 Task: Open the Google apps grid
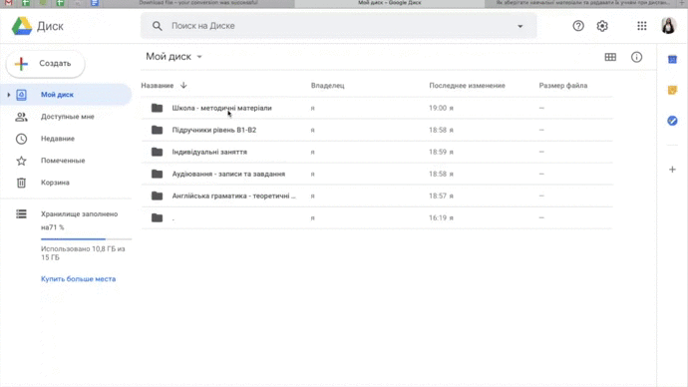[642, 26]
